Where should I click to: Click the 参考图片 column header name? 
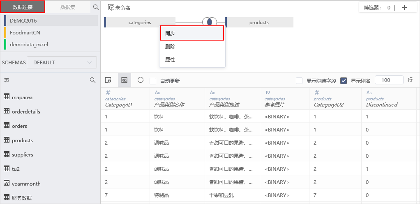(x=275, y=105)
